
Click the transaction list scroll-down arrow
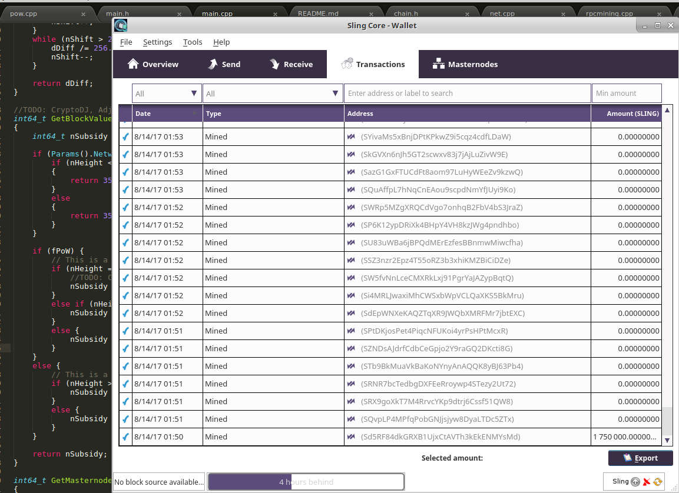(x=667, y=440)
